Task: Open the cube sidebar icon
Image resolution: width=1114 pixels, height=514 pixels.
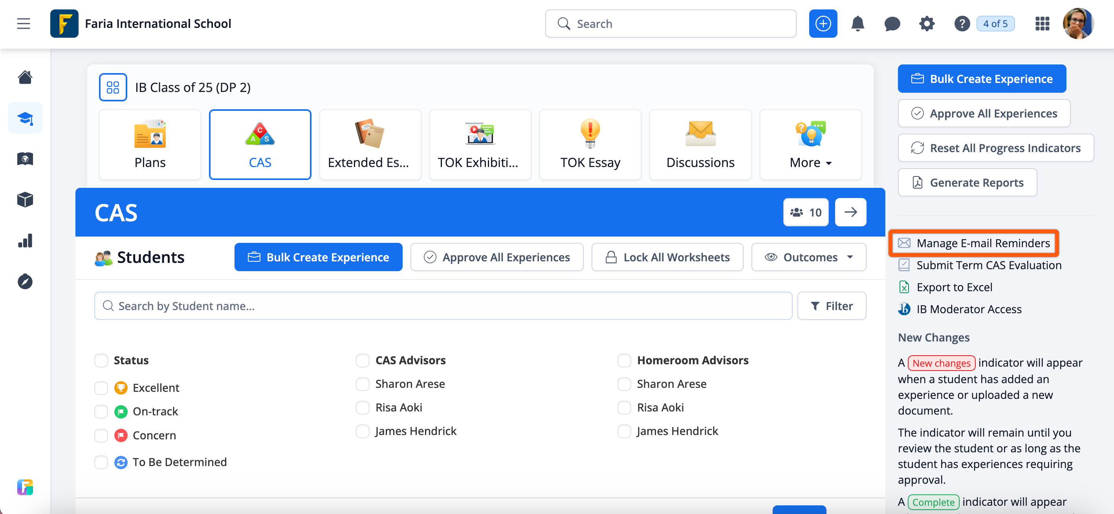Action: (25, 200)
